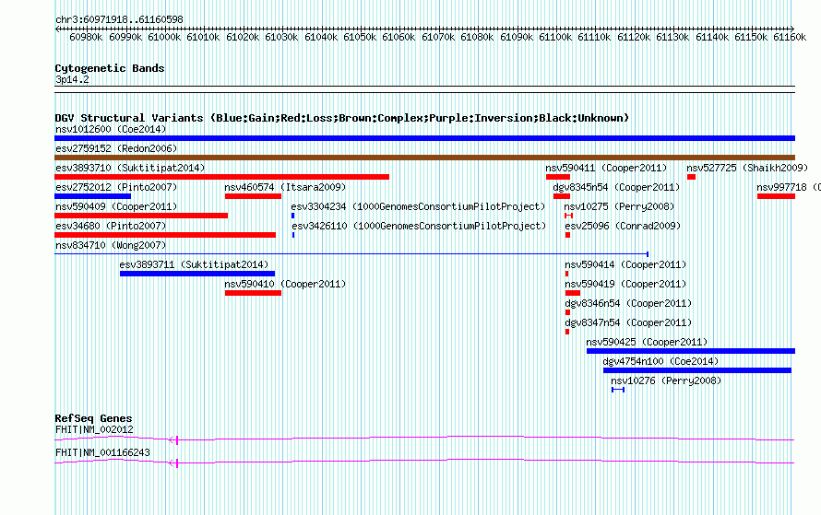Click the FHIT NM_002012 exon arrow marker
The image size is (821, 515).
pos(173,440)
